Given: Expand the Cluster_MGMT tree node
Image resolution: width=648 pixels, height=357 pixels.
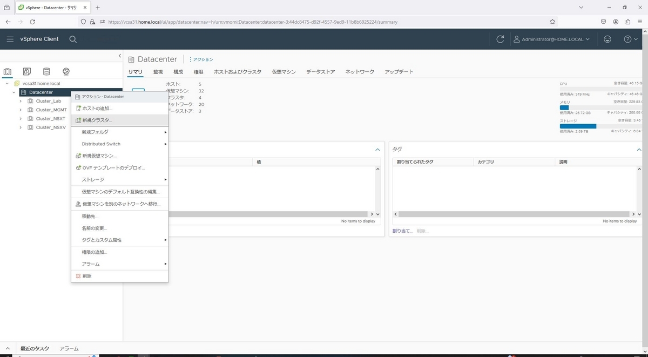Looking at the screenshot, I should coord(21,110).
